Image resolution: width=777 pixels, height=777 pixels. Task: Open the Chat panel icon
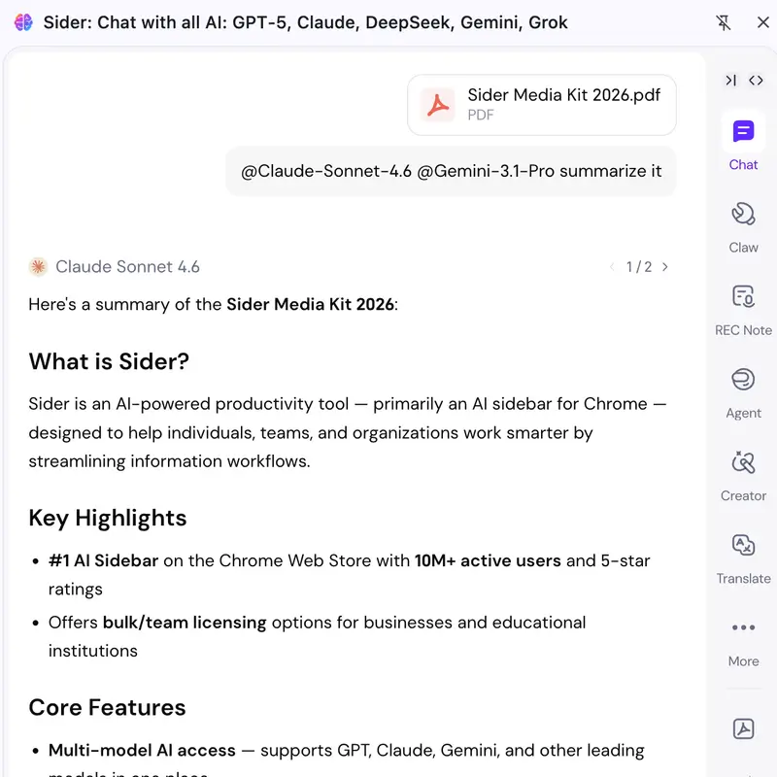pos(743,132)
